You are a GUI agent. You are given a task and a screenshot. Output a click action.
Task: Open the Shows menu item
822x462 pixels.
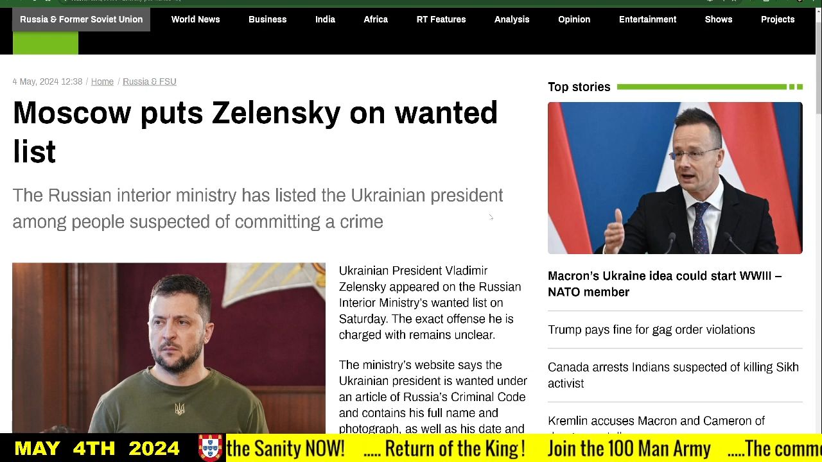click(719, 19)
